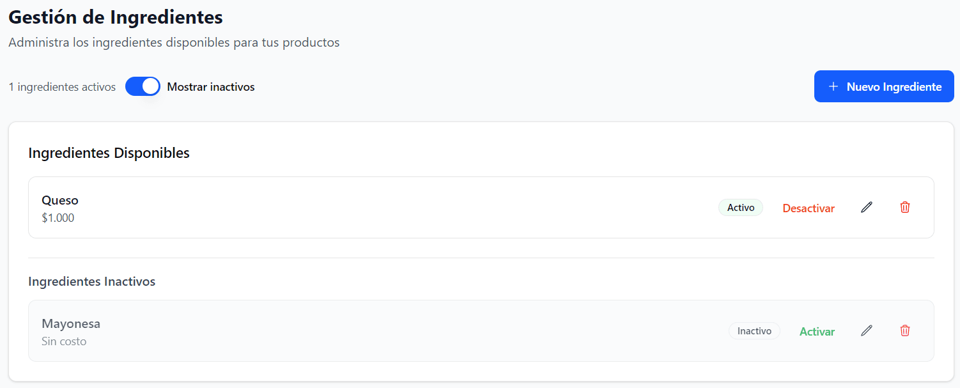Activate Mayonesa using the Activar link
Screen dimensions: 960x388
tap(817, 331)
